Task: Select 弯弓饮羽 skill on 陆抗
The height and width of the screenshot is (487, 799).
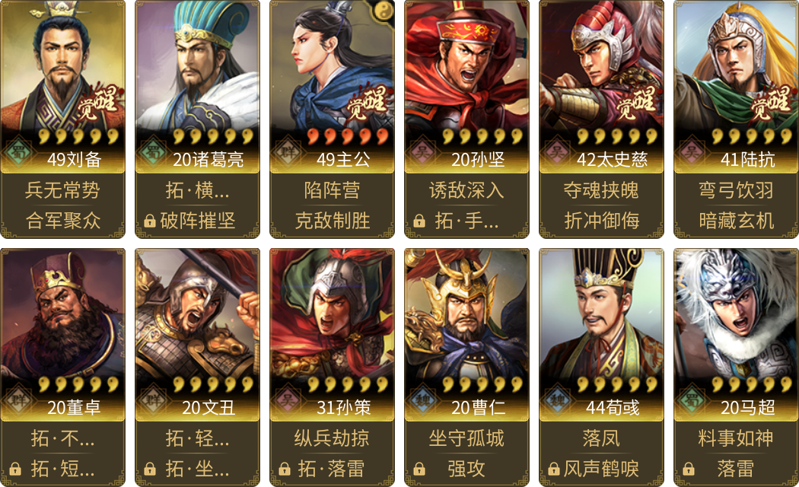Action: (x=737, y=190)
